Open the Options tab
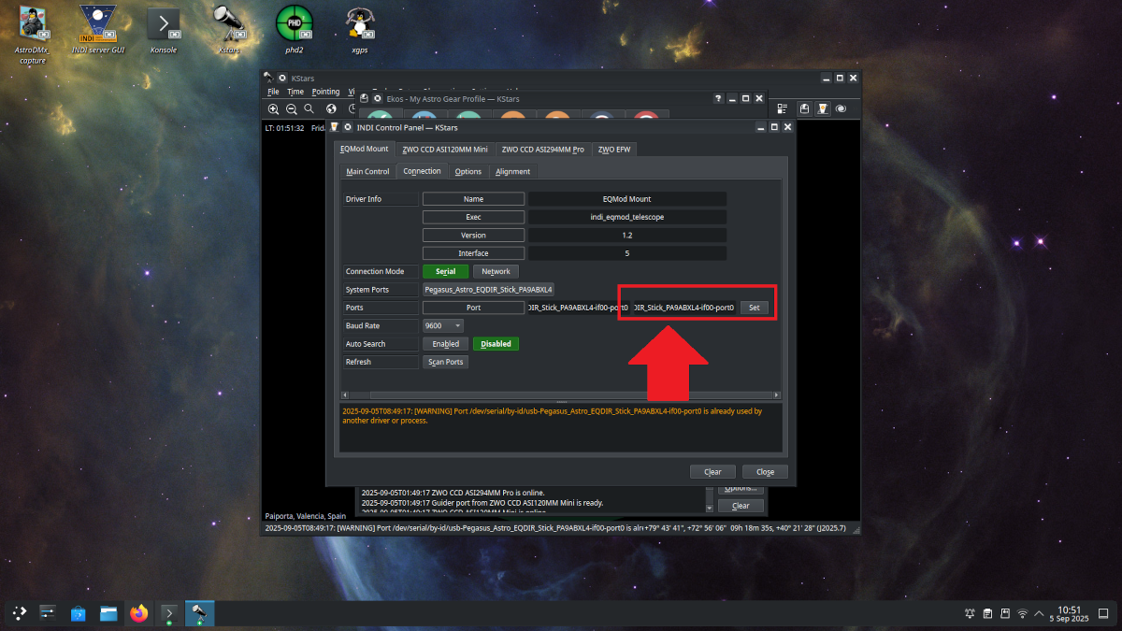The height and width of the screenshot is (631, 1122). click(x=467, y=171)
